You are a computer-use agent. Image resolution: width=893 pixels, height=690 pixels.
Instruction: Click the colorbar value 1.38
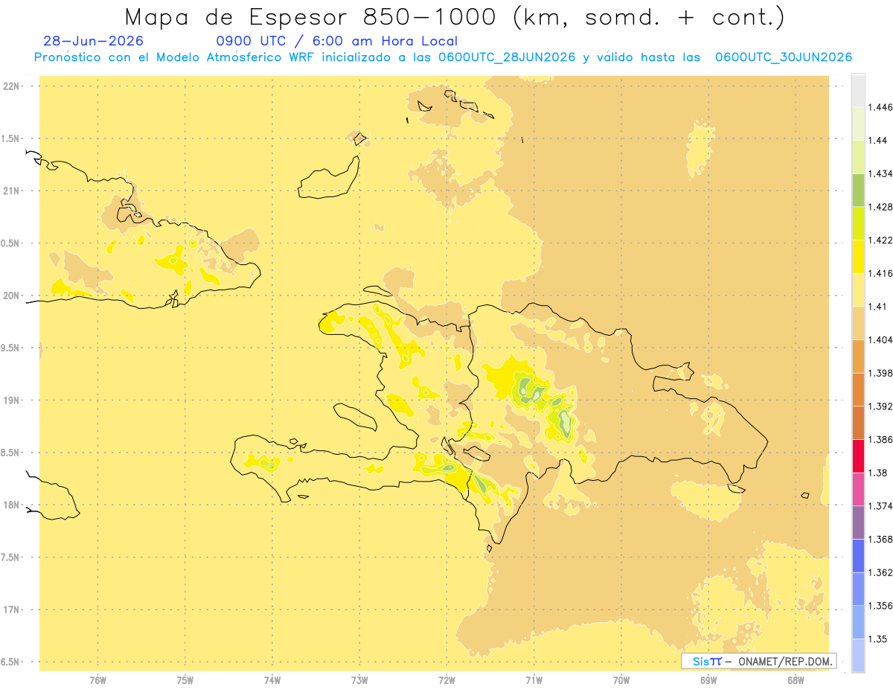(x=877, y=473)
